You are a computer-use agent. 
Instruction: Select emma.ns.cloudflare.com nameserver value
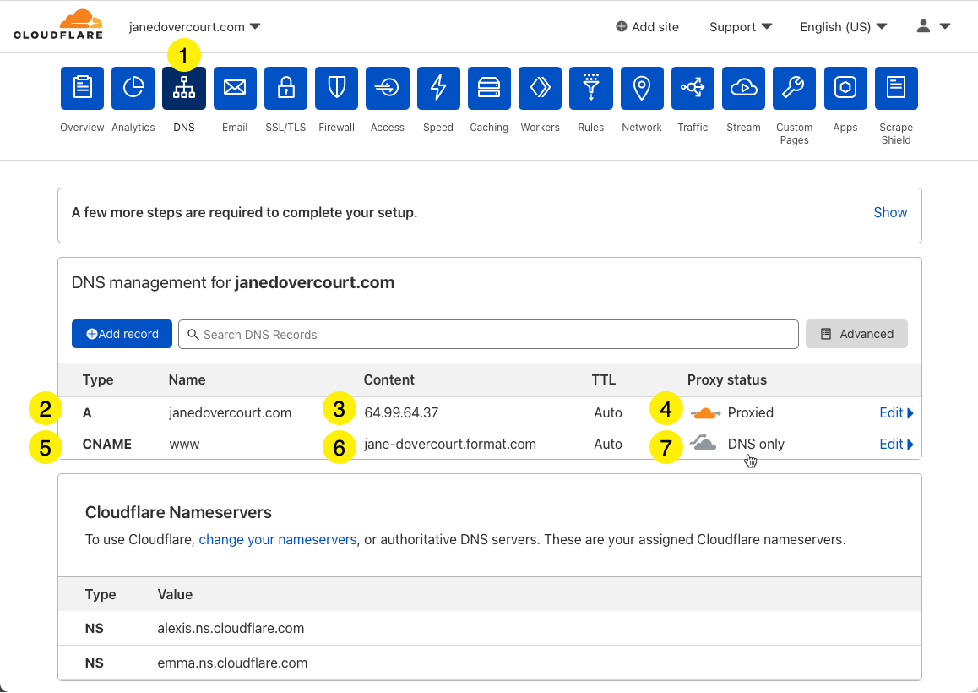coord(232,663)
